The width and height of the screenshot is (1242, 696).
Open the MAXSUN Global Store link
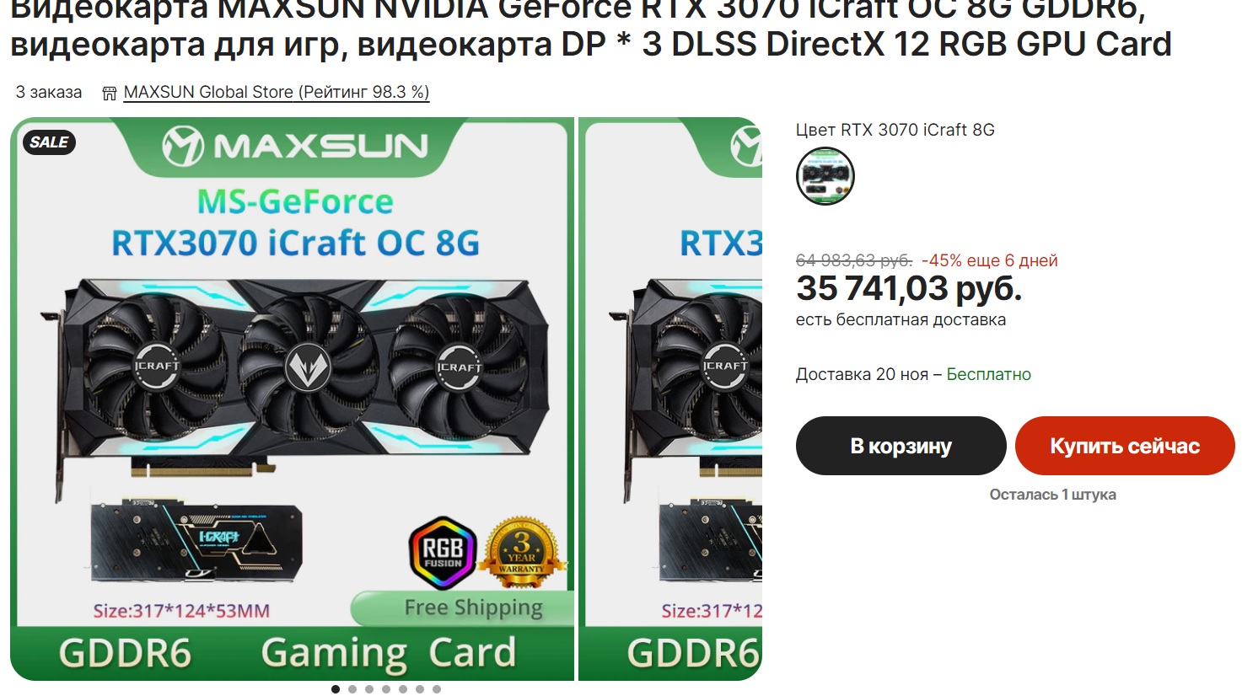pos(277,93)
